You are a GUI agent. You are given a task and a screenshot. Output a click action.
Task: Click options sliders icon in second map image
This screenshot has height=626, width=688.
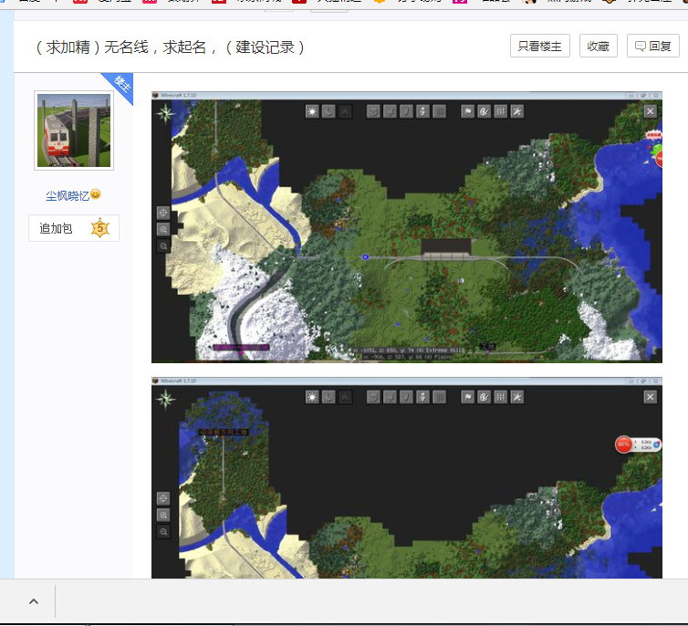pyautogui.click(x=501, y=398)
